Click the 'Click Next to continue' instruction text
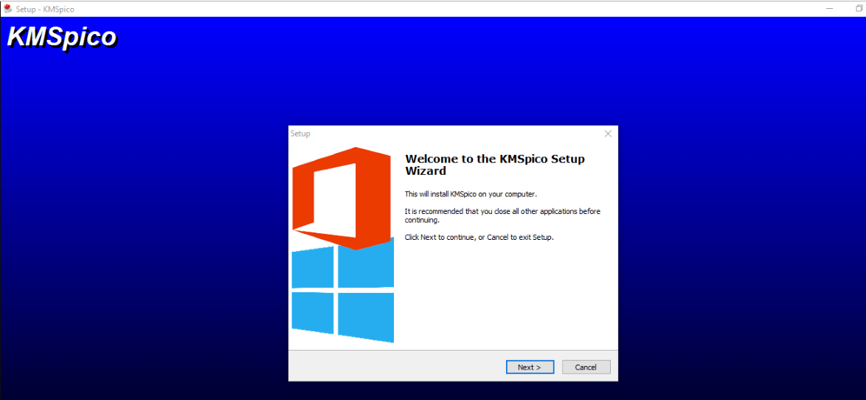 (x=479, y=238)
